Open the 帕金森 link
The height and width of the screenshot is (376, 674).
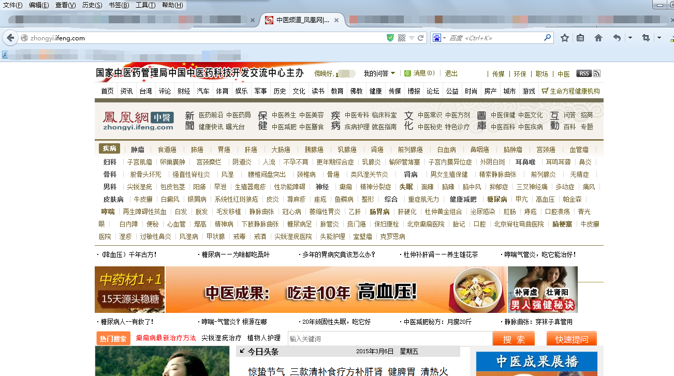pos(572,199)
